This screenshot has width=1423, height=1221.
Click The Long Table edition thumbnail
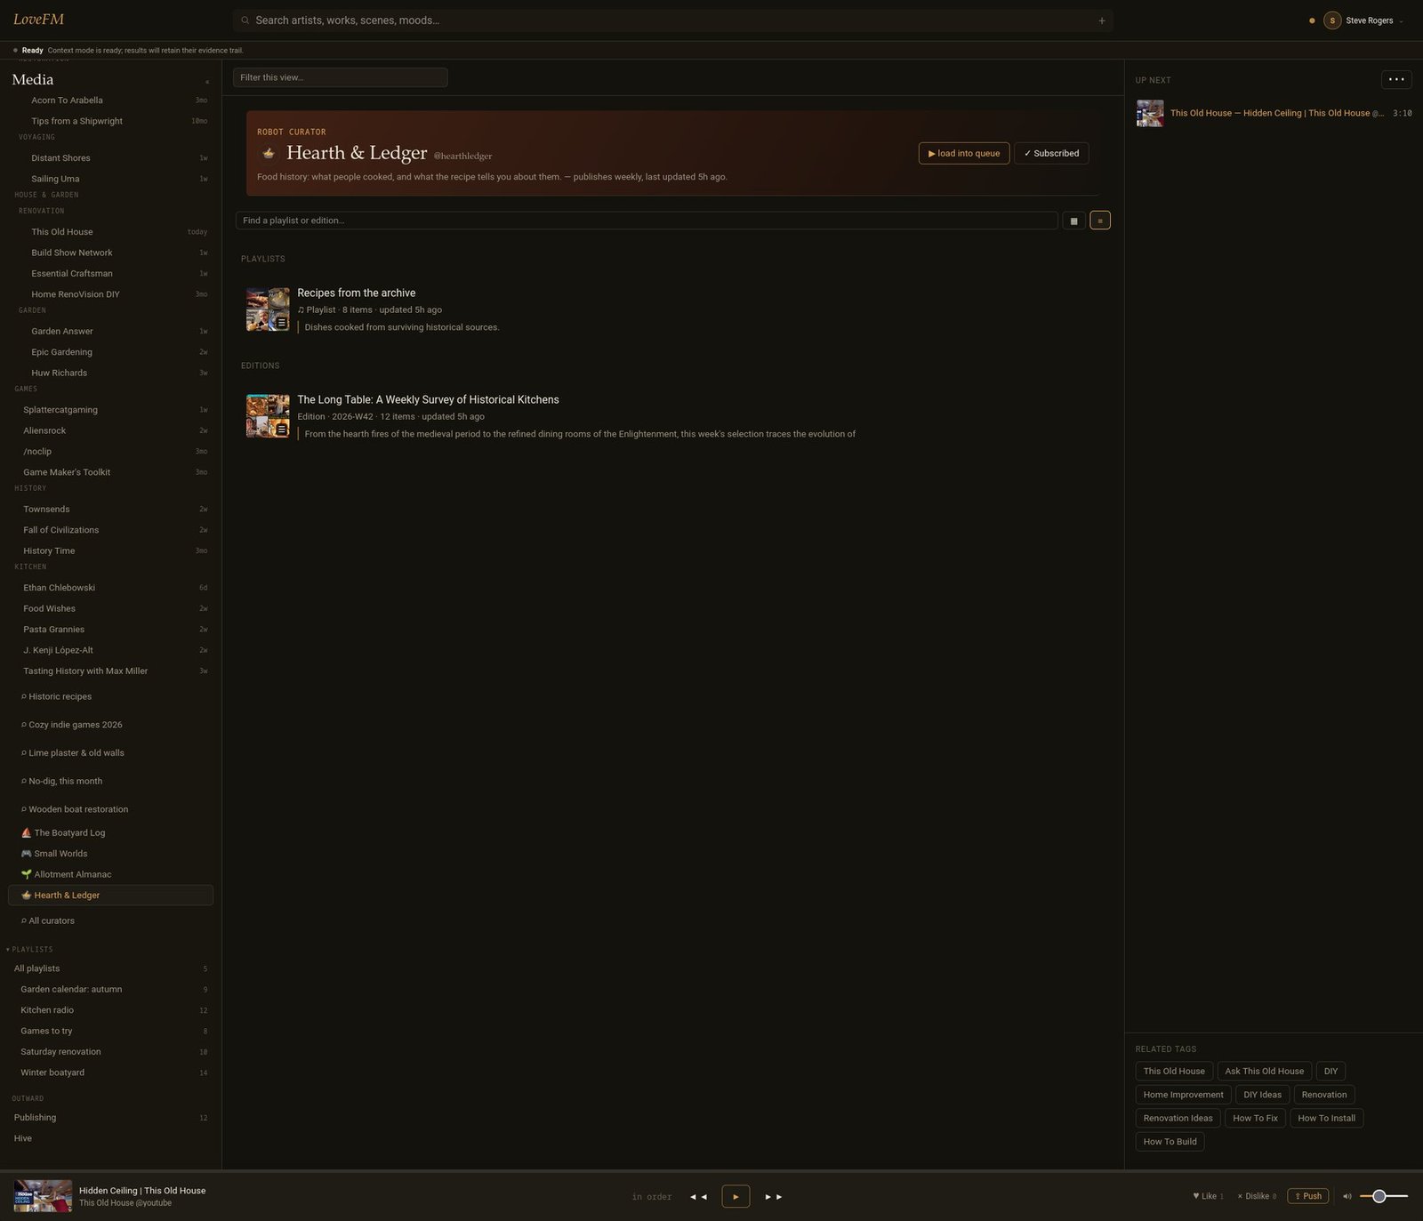point(268,416)
